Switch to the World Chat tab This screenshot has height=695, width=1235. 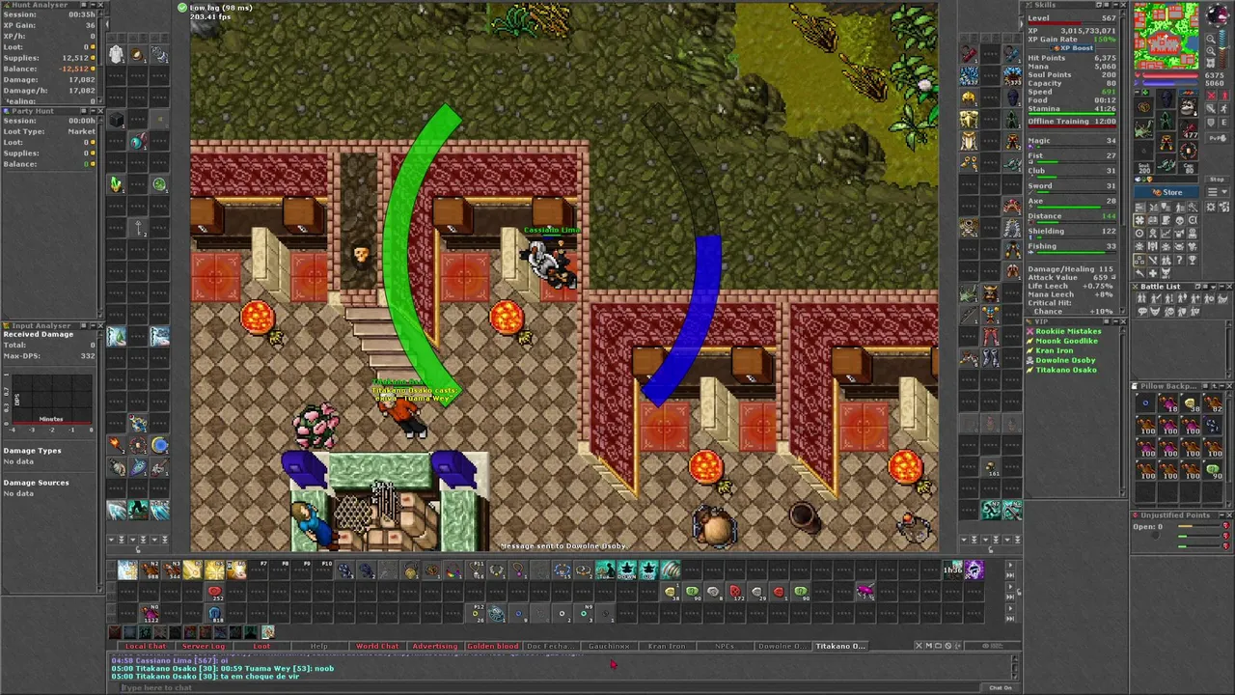point(377,646)
